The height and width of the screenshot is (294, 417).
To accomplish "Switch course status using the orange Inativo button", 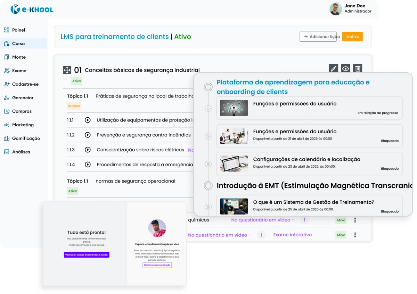I will (x=352, y=36).
